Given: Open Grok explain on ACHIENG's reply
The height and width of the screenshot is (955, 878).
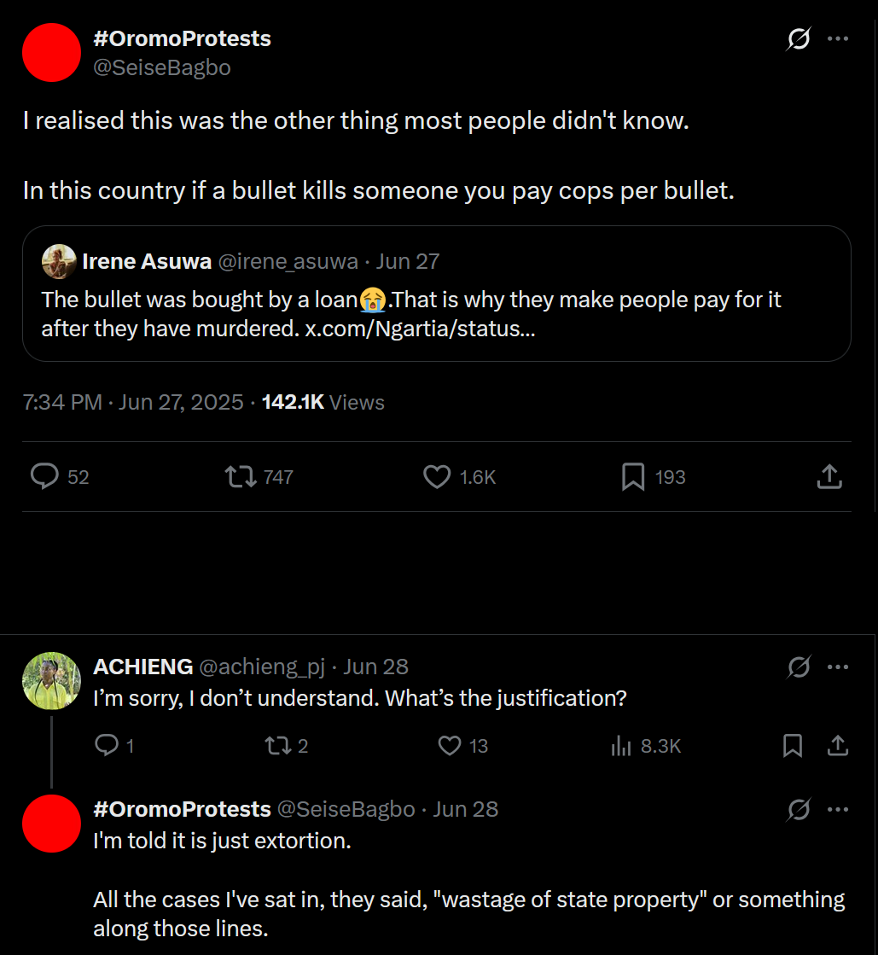Looking at the screenshot, I should (799, 667).
